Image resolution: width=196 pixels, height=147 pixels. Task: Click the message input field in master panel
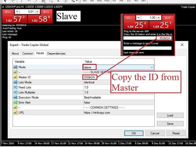pos(148,48)
